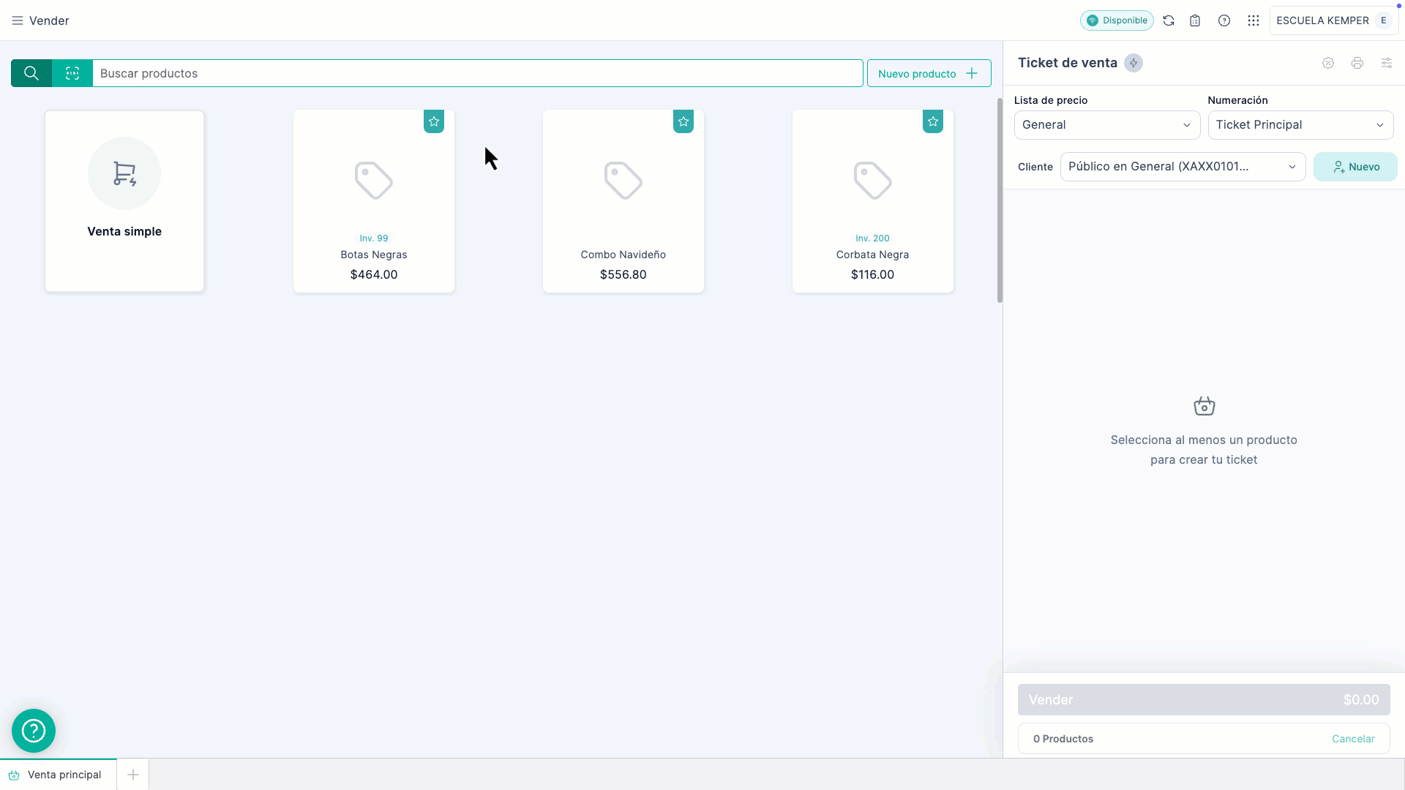Open the hamburger menu next to Vender
This screenshot has width=1405, height=790.
(x=18, y=20)
